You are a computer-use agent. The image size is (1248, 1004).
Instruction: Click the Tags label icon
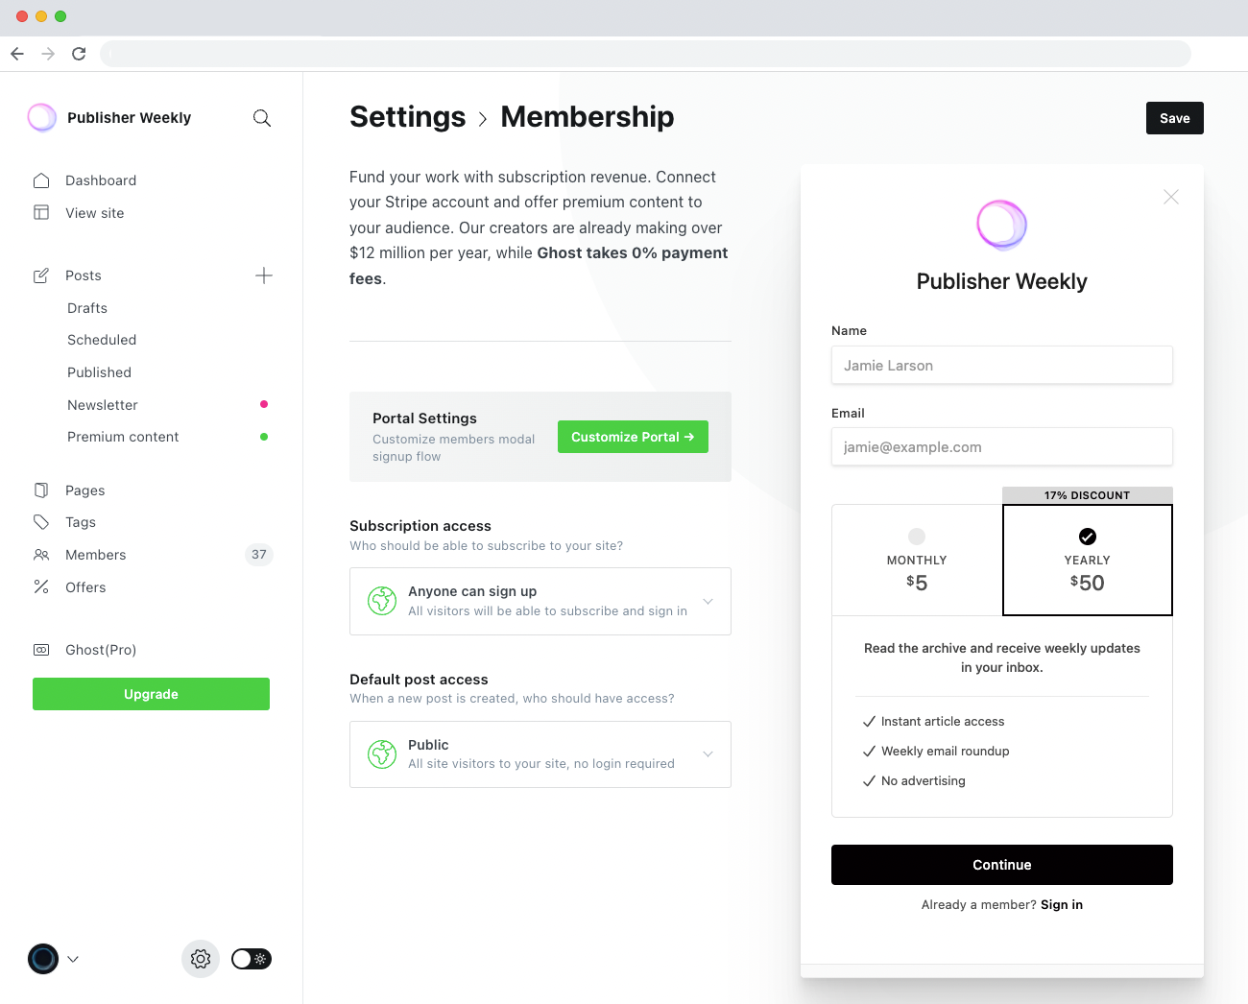pyautogui.click(x=41, y=522)
